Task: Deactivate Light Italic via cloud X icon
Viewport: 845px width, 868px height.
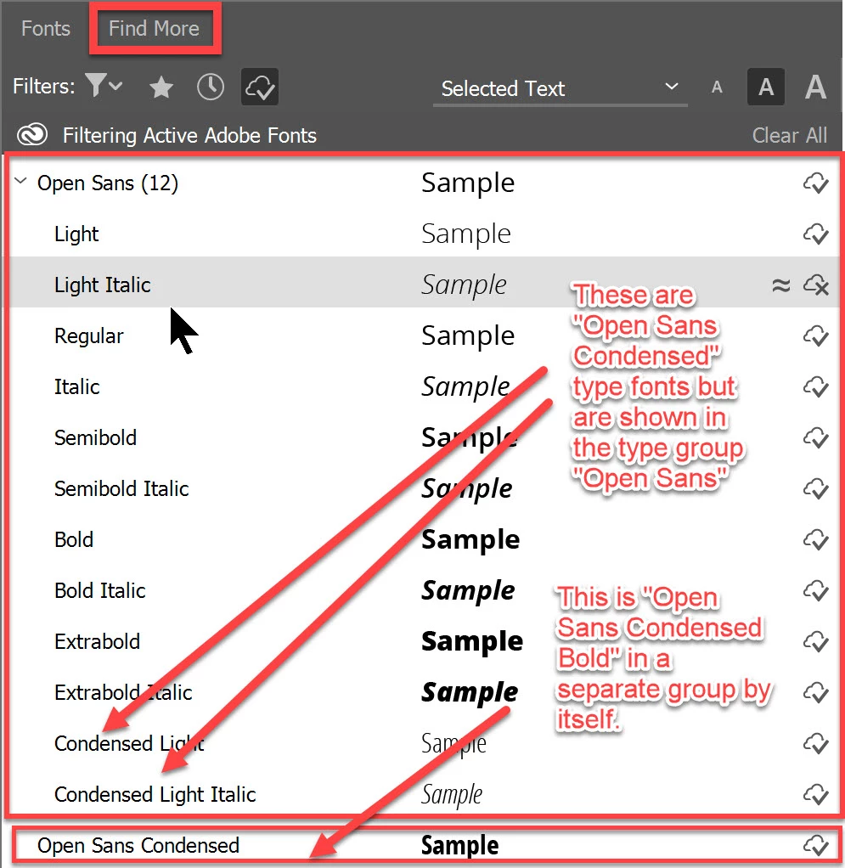Action: point(815,285)
